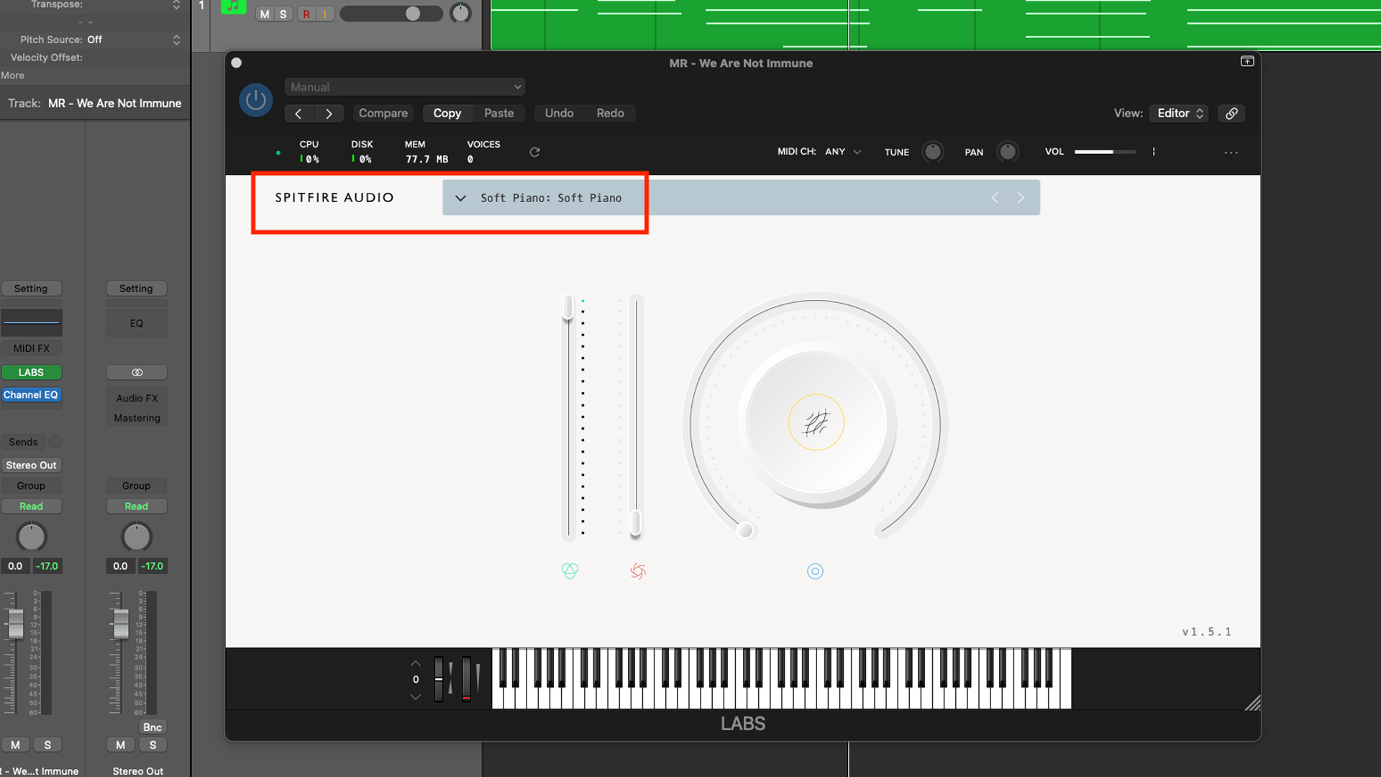Screen dimensions: 1381x777
Task: Click the green track instrument icon
Action: (x=233, y=7)
